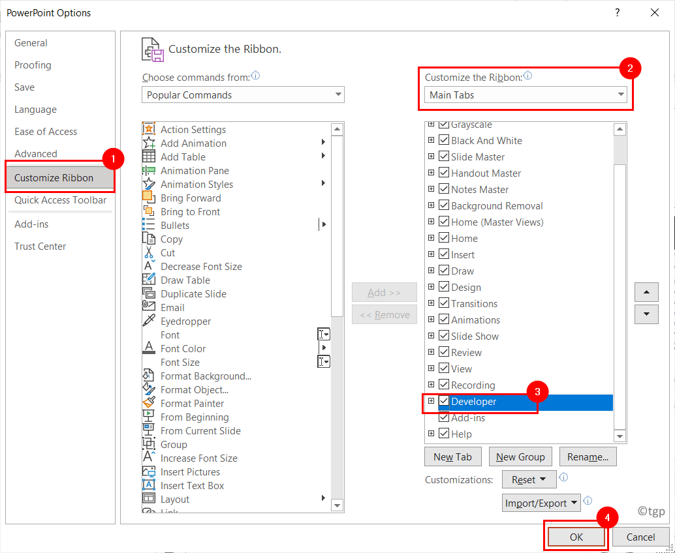This screenshot has height=553, width=675.
Task: Open the Choose commands from dropdown
Action: 243,95
